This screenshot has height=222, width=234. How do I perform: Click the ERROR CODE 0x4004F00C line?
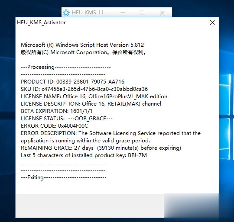[x=54, y=126]
